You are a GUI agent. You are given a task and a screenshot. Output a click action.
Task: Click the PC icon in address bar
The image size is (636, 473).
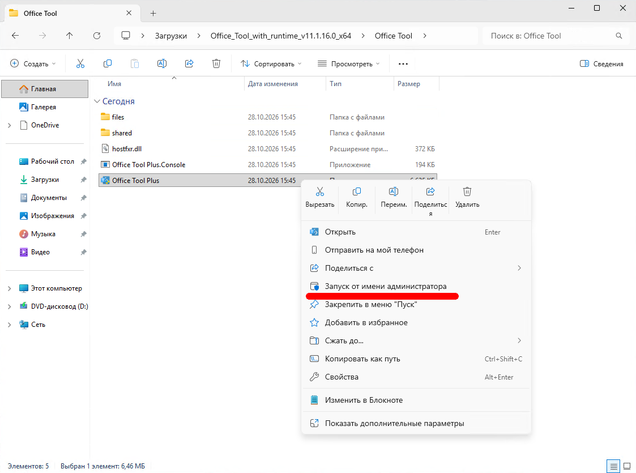point(126,36)
